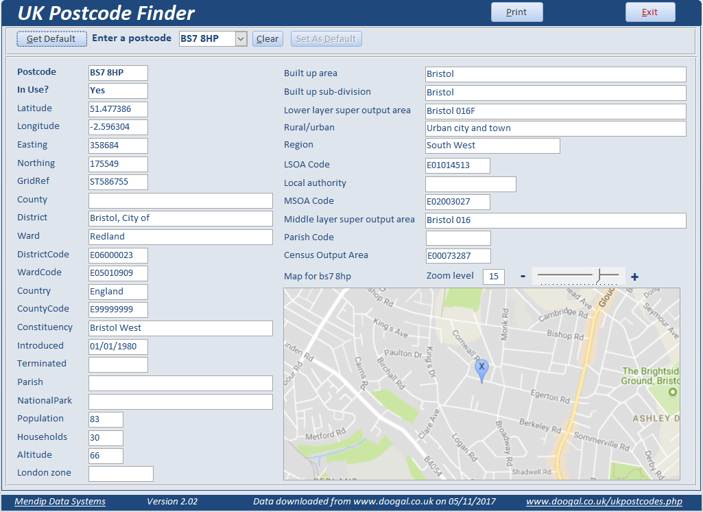Screen dimensions: 703x512
Task: Click the Bishop Rd label on map
Action: point(565,335)
